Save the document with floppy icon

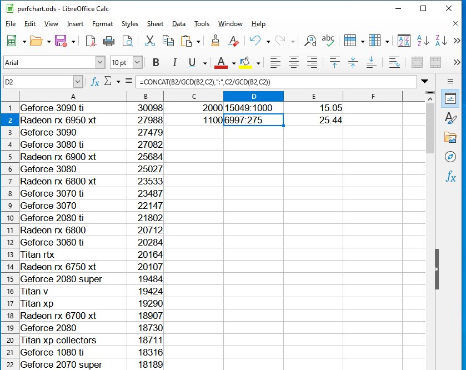[x=61, y=41]
